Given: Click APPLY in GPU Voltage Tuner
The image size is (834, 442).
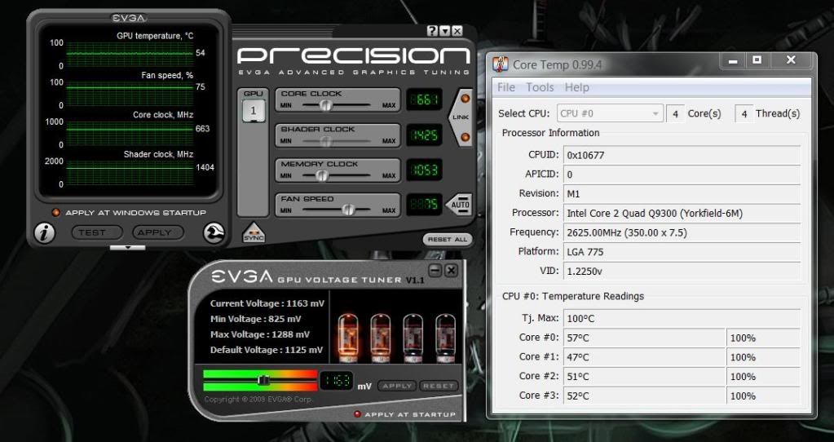Looking at the screenshot, I should [397, 386].
